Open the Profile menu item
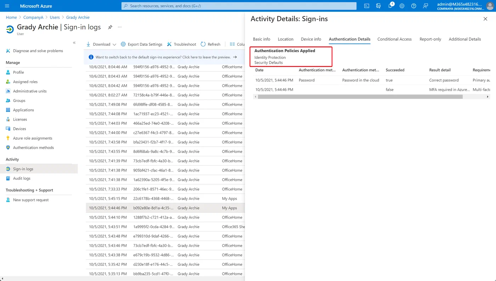 (x=18, y=72)
